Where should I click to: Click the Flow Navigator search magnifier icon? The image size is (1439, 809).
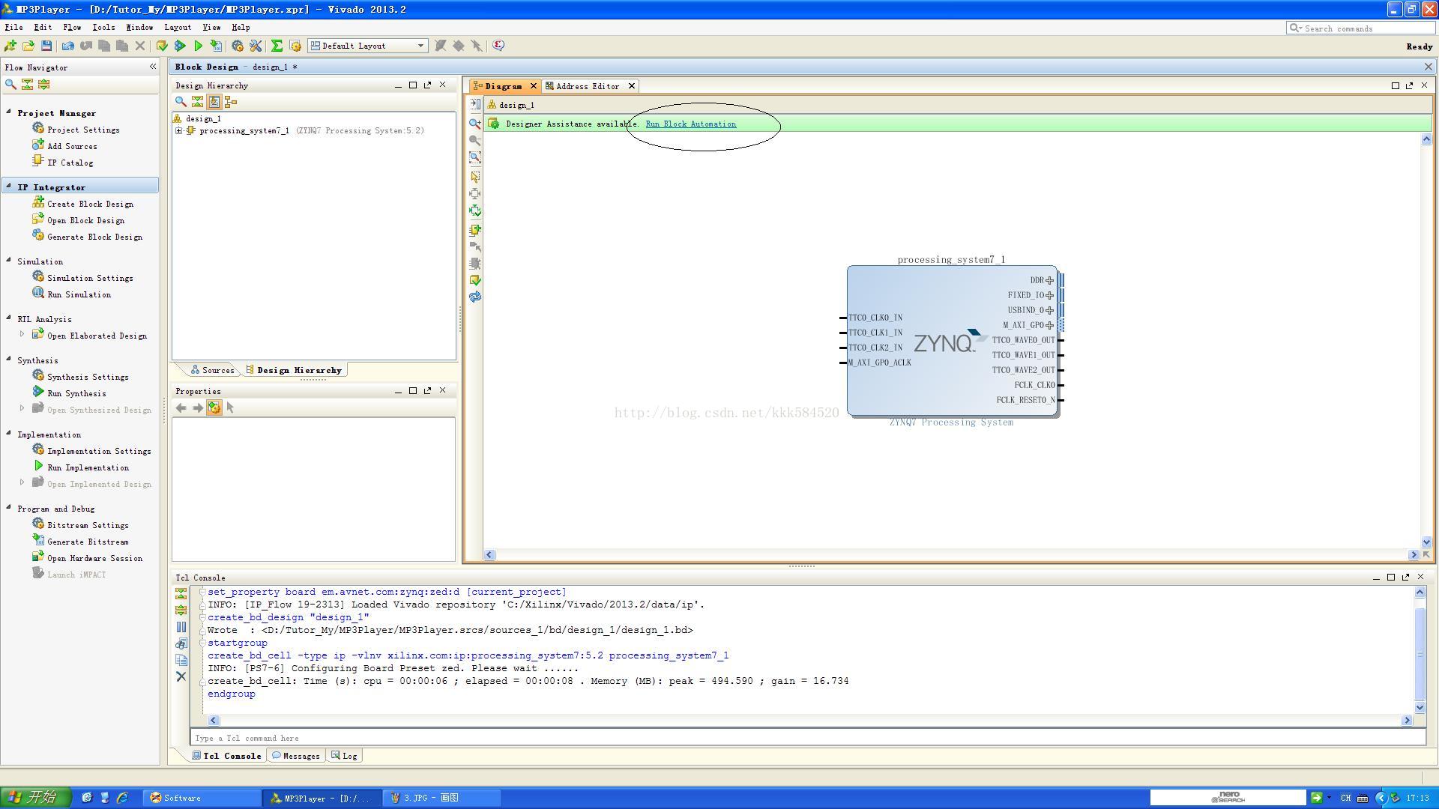(10, 84)
